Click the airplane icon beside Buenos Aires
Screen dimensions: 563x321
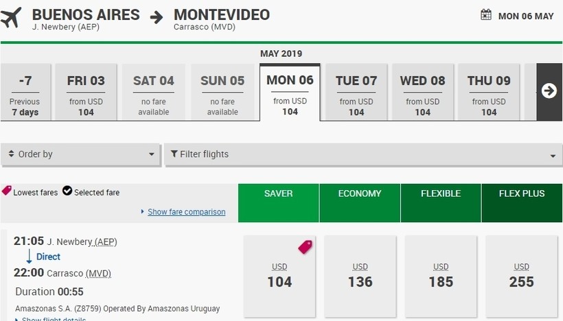12,19
